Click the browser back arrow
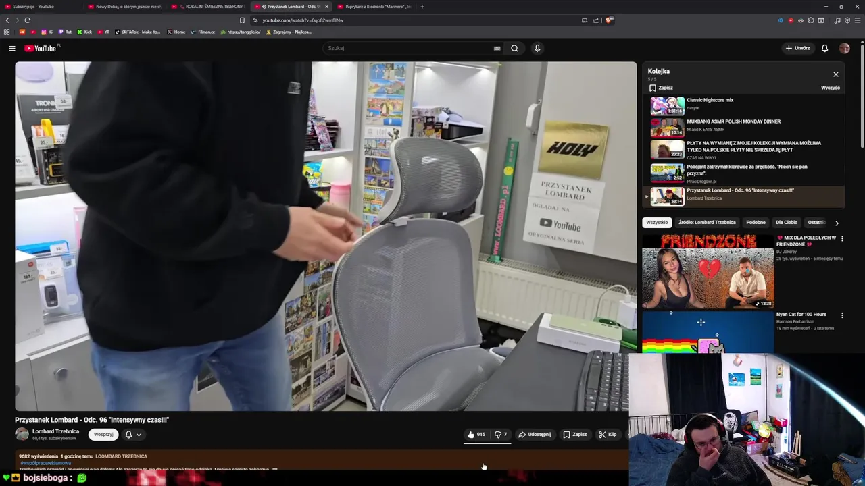Screen dimensions: 865x486 (7, 20)
